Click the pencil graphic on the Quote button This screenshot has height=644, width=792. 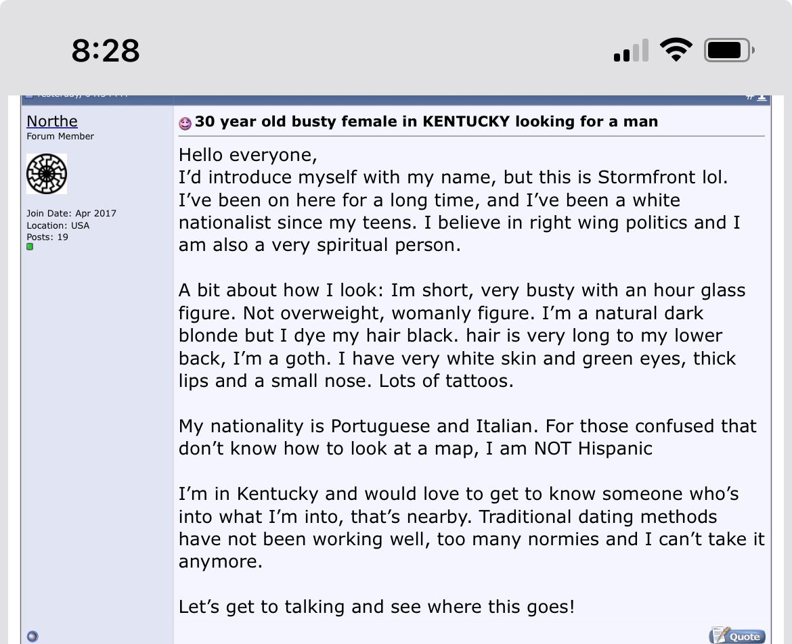718,635
